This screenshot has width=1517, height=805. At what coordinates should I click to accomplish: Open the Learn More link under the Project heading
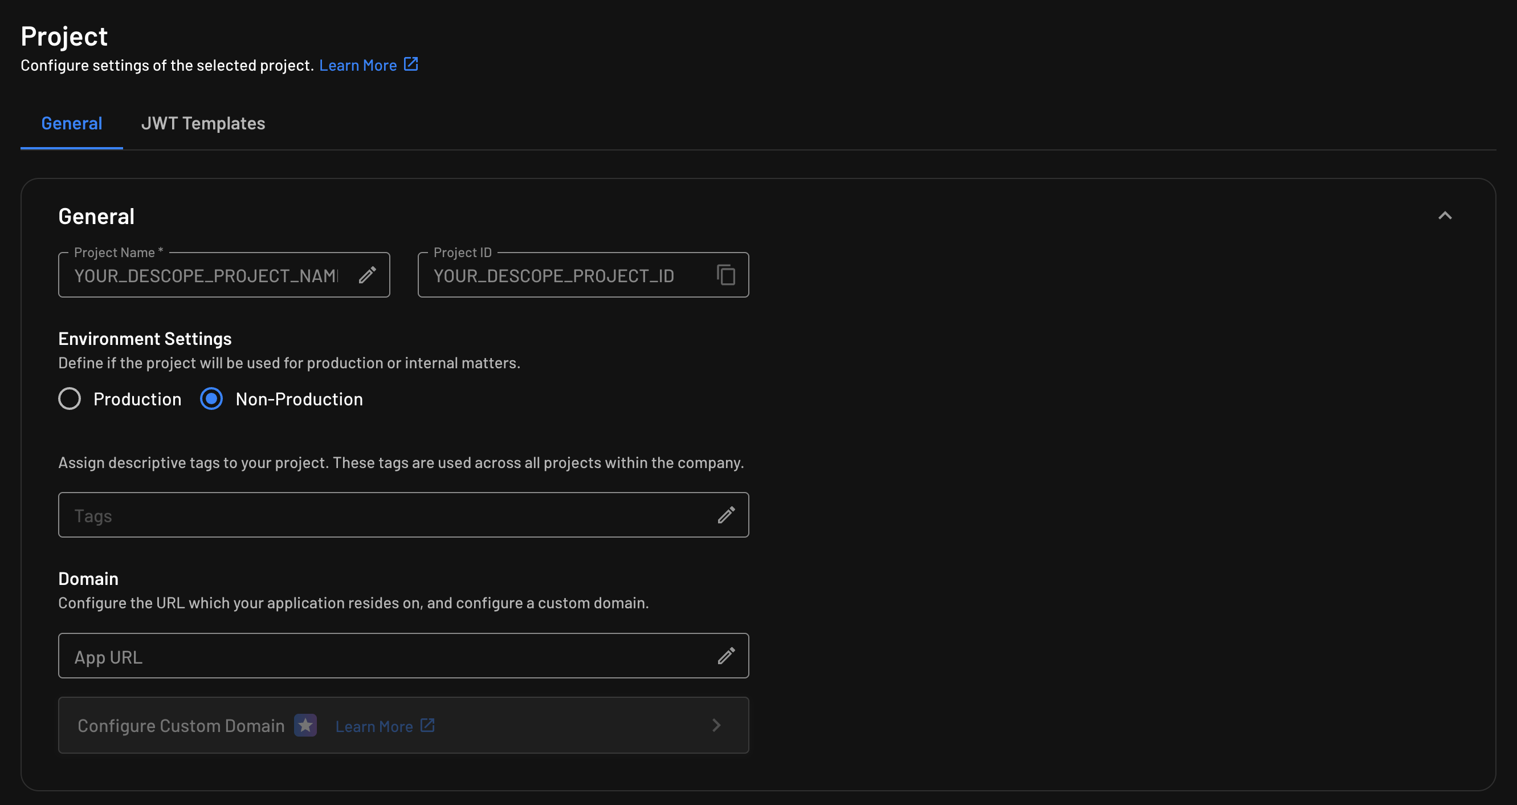(x=358, y=65)
